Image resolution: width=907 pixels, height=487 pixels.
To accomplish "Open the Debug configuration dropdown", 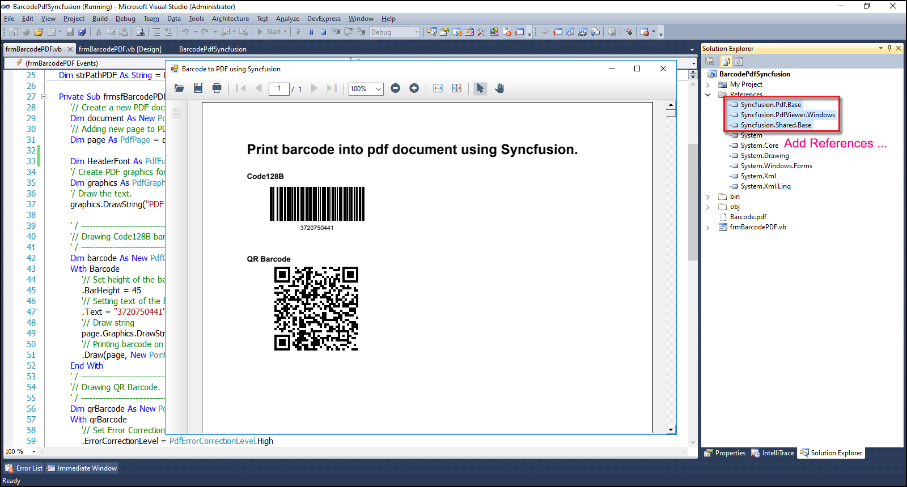I will point(417,32).
